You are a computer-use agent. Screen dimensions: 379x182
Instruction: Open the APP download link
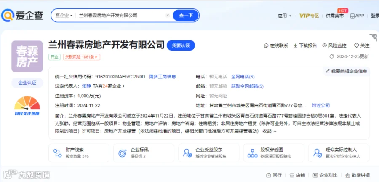point(357,16)
